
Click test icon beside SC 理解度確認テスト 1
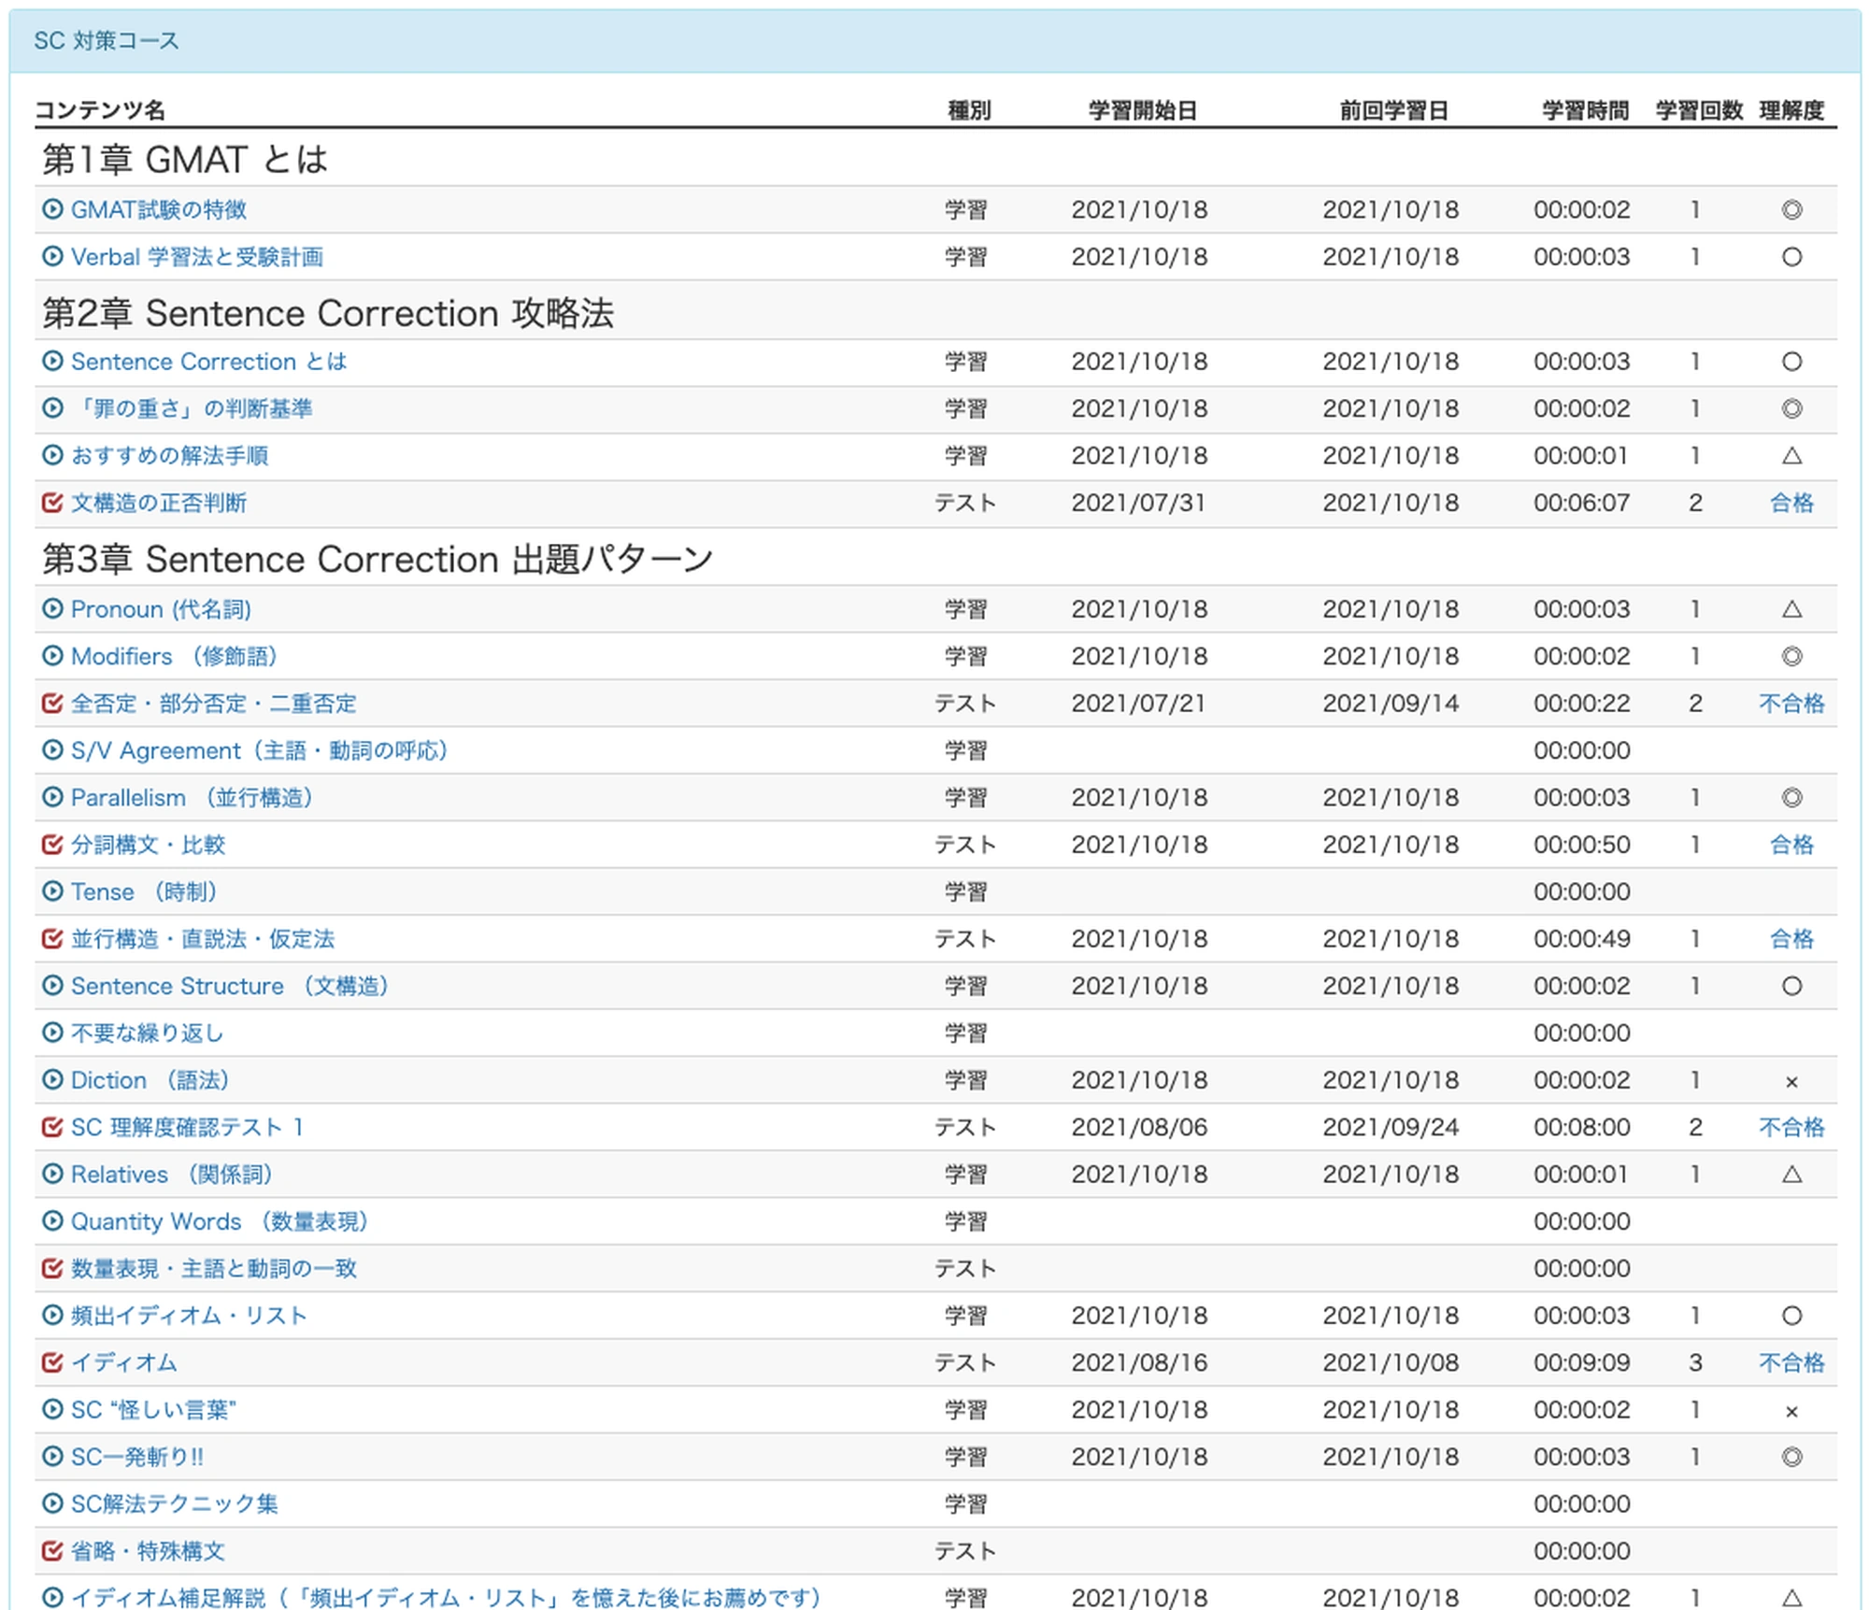[x=53, y=1127]
